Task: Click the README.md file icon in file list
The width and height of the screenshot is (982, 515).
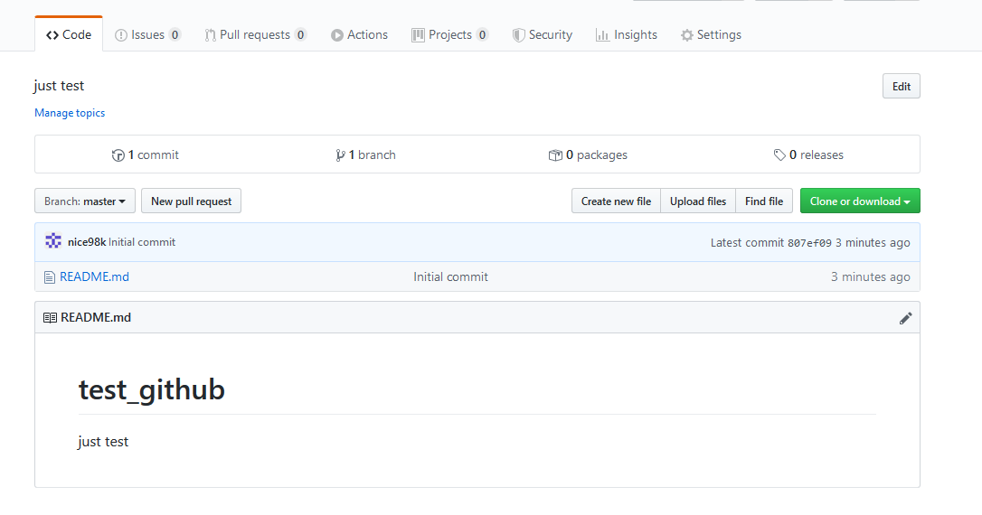Action: pyautogui.click(x=50, y=277)
